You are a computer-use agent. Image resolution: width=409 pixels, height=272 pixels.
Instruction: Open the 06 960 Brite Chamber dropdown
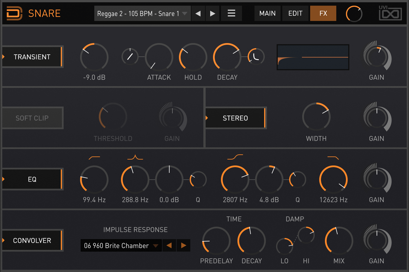pyautogui.click(x=121, y=245)
